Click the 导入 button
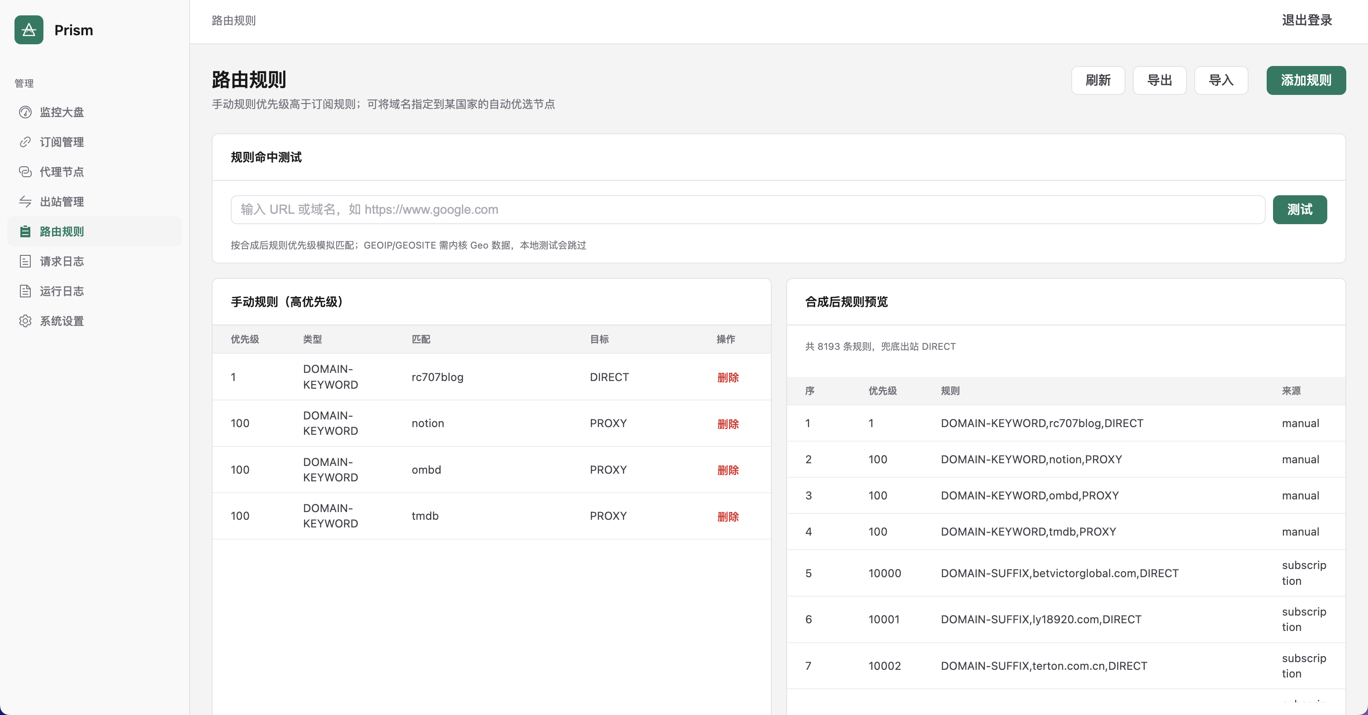The width and height of the screenshot is (1368, 715). [1221, 80]
